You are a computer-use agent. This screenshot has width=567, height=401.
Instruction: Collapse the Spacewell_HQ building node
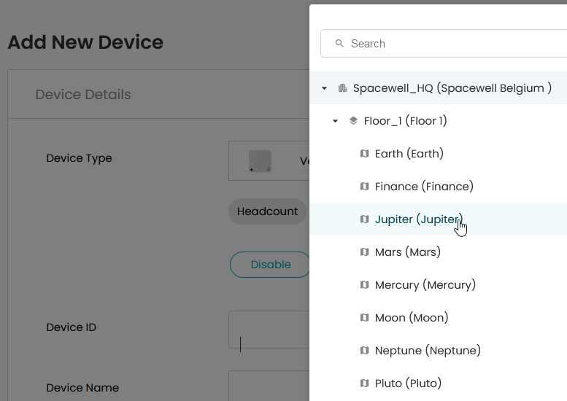(324, 88)
